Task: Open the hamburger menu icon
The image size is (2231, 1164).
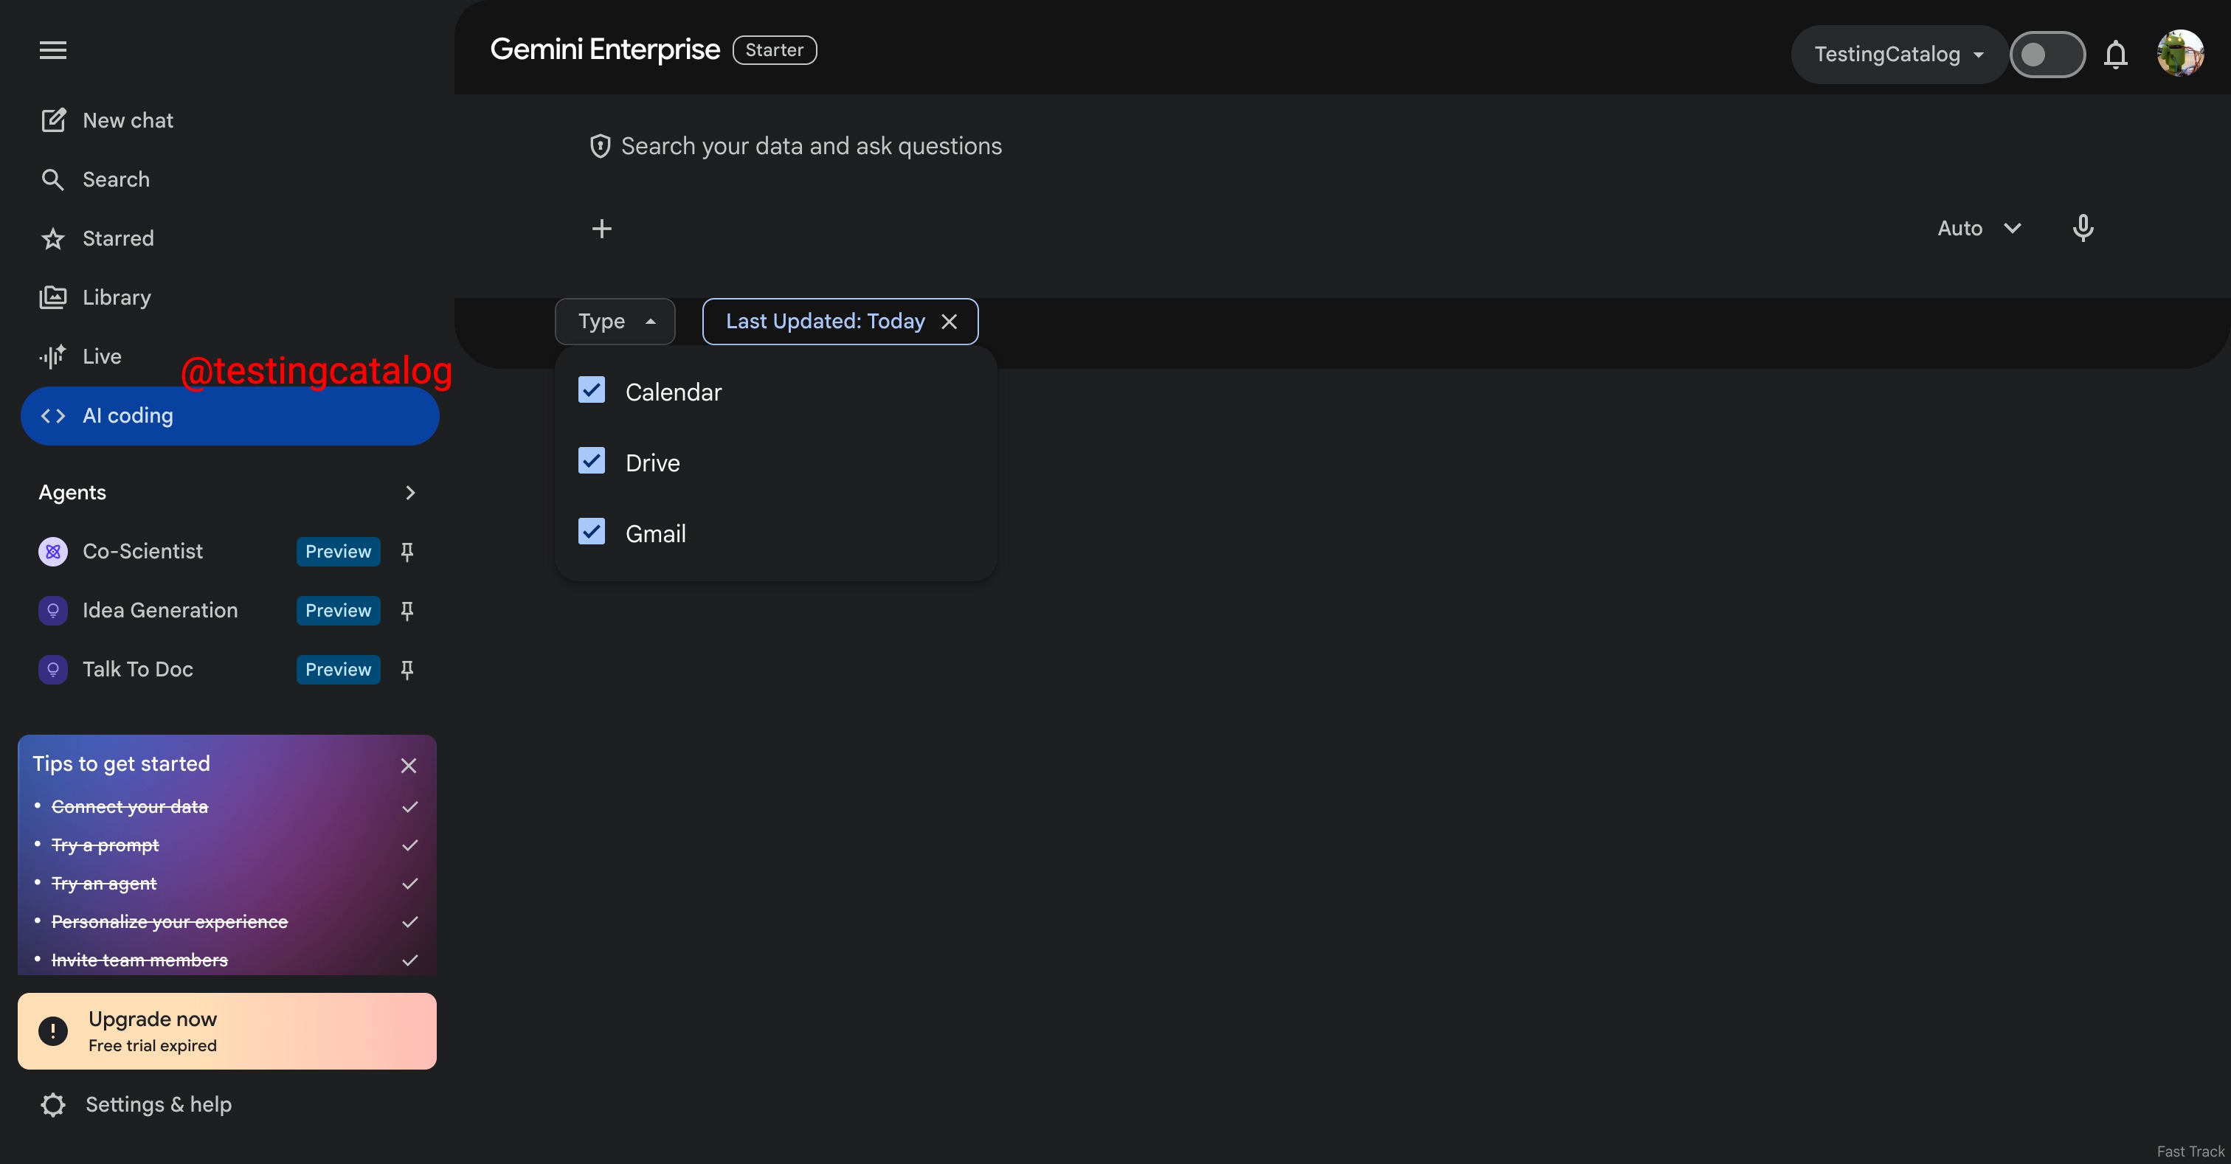Action: pyautogui.click(x=53, y=50)
